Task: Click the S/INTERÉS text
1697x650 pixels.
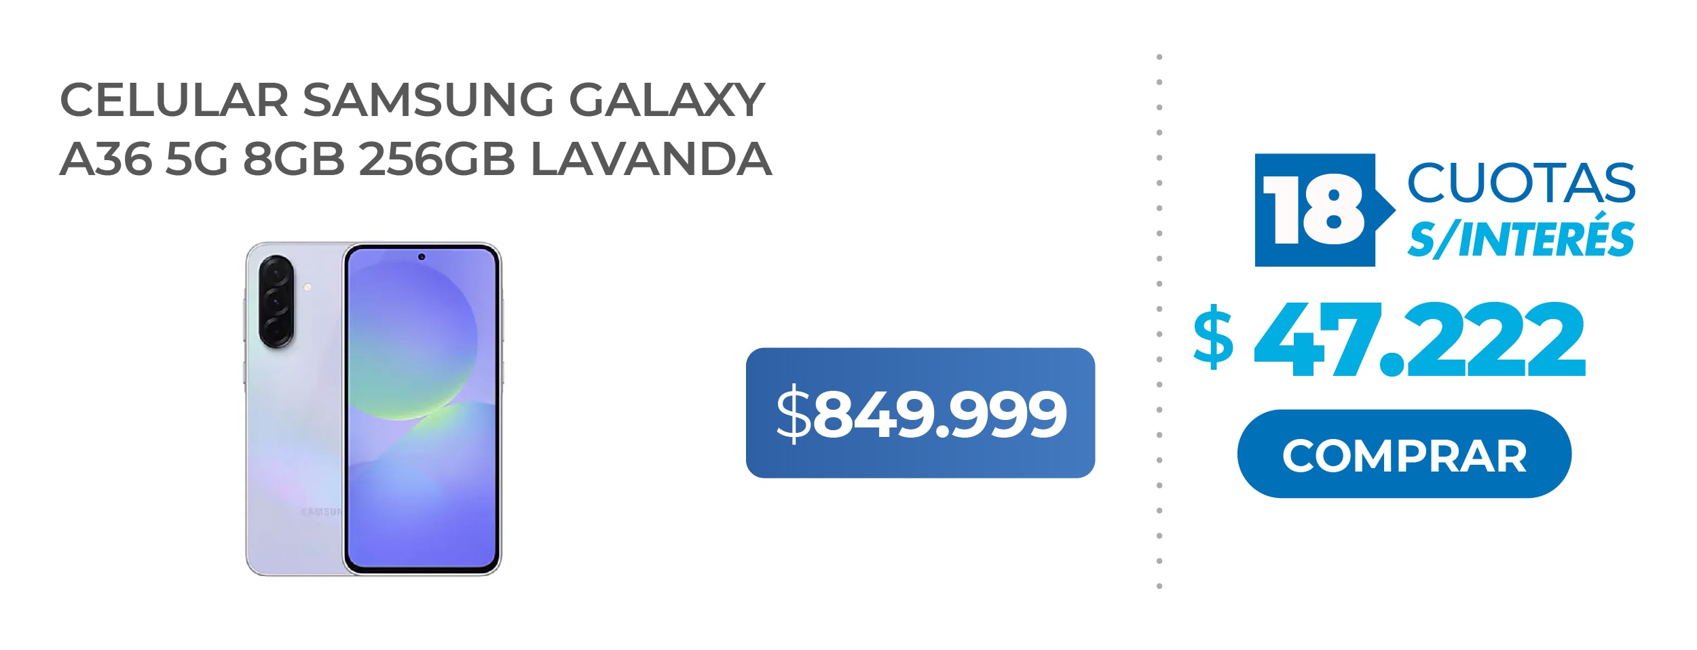Action: (x=1521, y=237)
